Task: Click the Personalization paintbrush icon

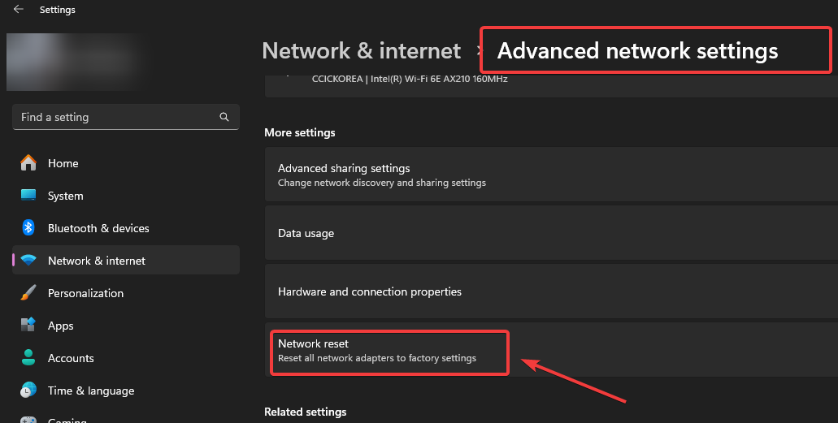Action: point(28,292)
